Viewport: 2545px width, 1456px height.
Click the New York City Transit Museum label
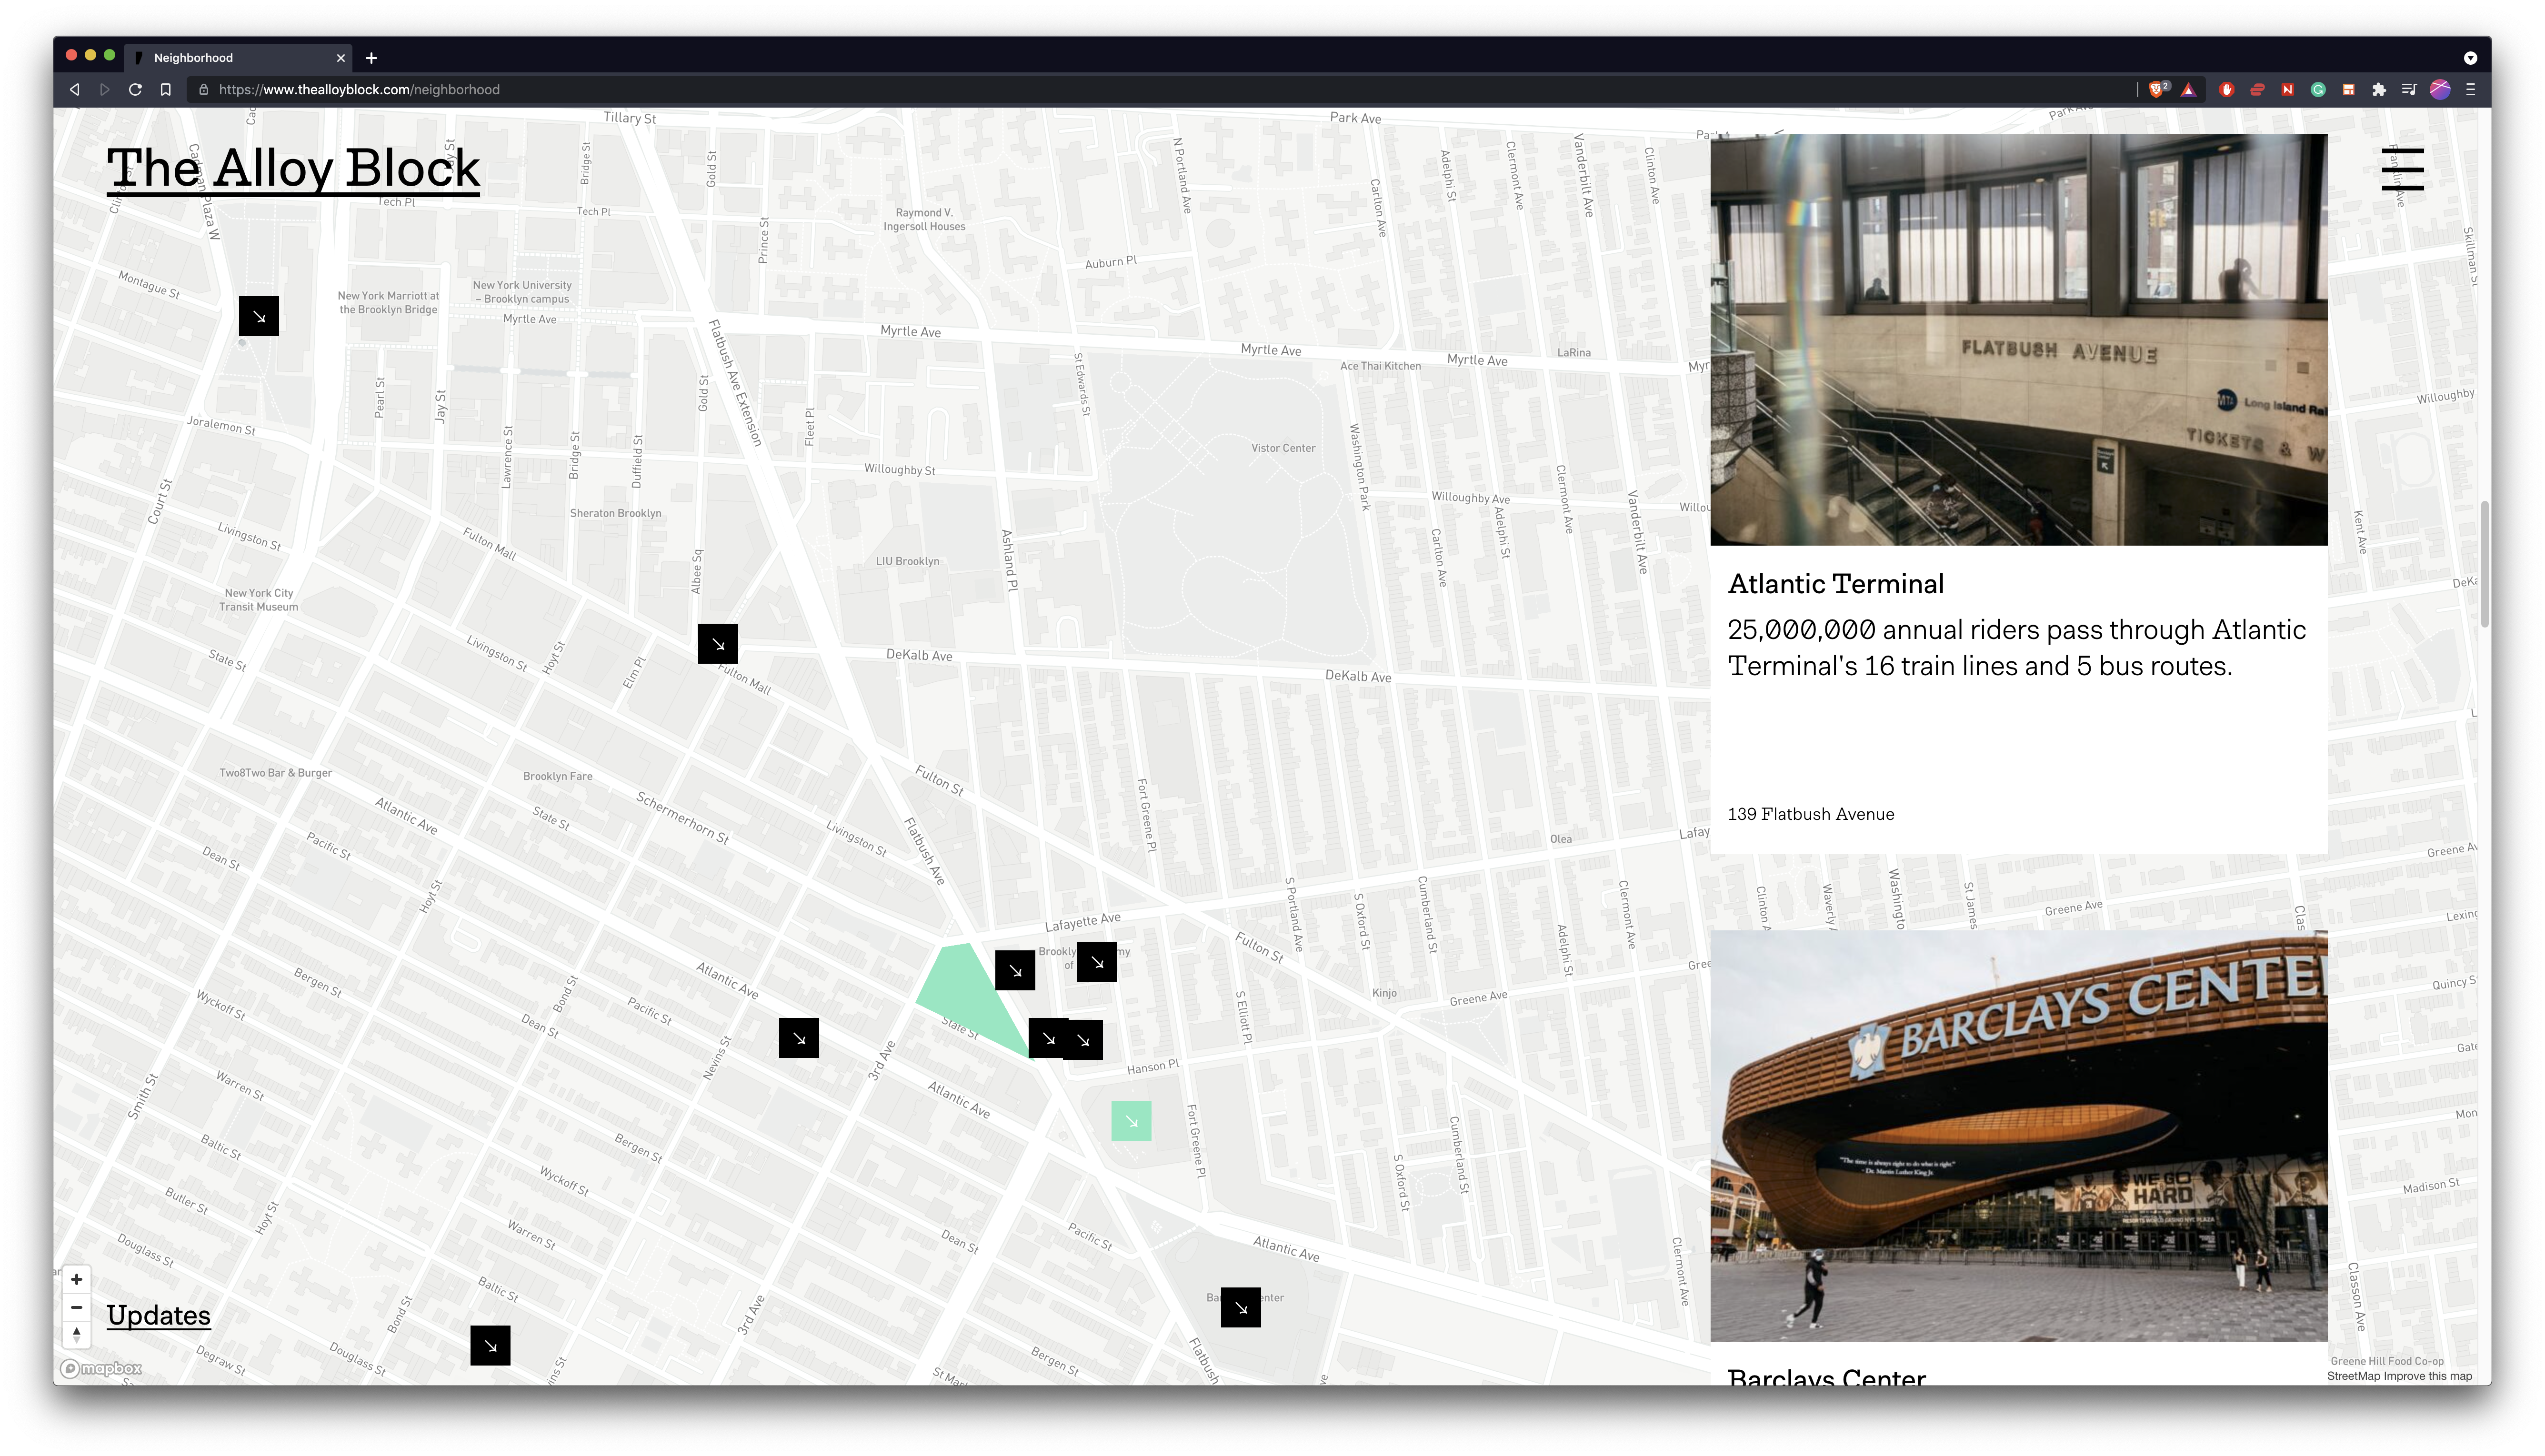click(x=259, y=600)
